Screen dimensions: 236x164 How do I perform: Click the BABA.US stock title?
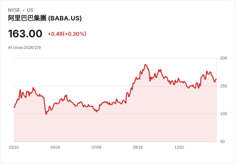click(x=45, y=18)
